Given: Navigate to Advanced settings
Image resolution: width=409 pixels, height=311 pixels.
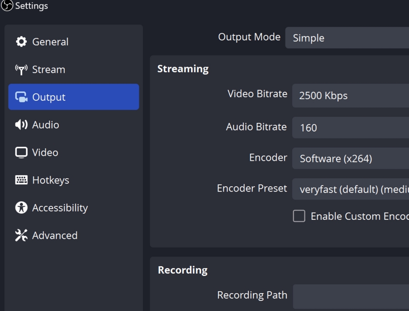Looking at the screenshot, I should [x=74, y=235].
